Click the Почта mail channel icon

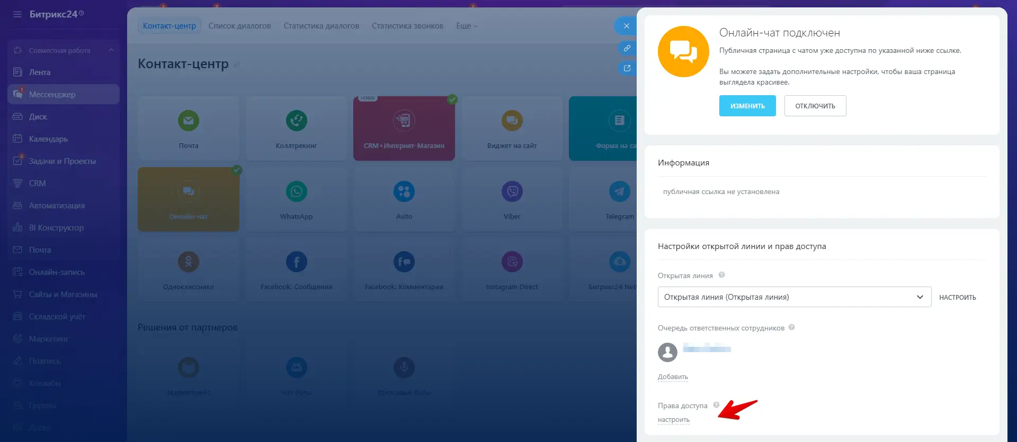188,121
